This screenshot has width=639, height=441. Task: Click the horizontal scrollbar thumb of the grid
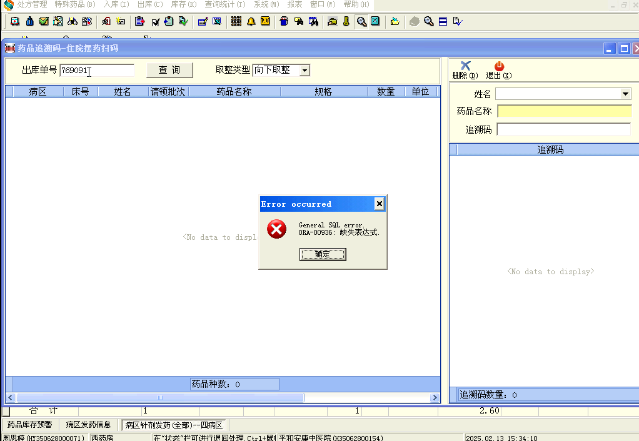160,397
